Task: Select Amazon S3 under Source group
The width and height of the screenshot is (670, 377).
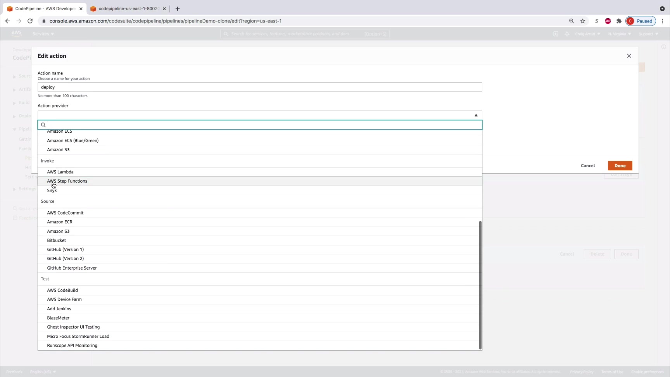Action: pyautogui.click(x=260, y=231)
